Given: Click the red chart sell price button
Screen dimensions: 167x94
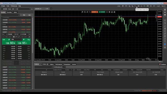Looking at the screenshot, I should (x=95, y=12).
